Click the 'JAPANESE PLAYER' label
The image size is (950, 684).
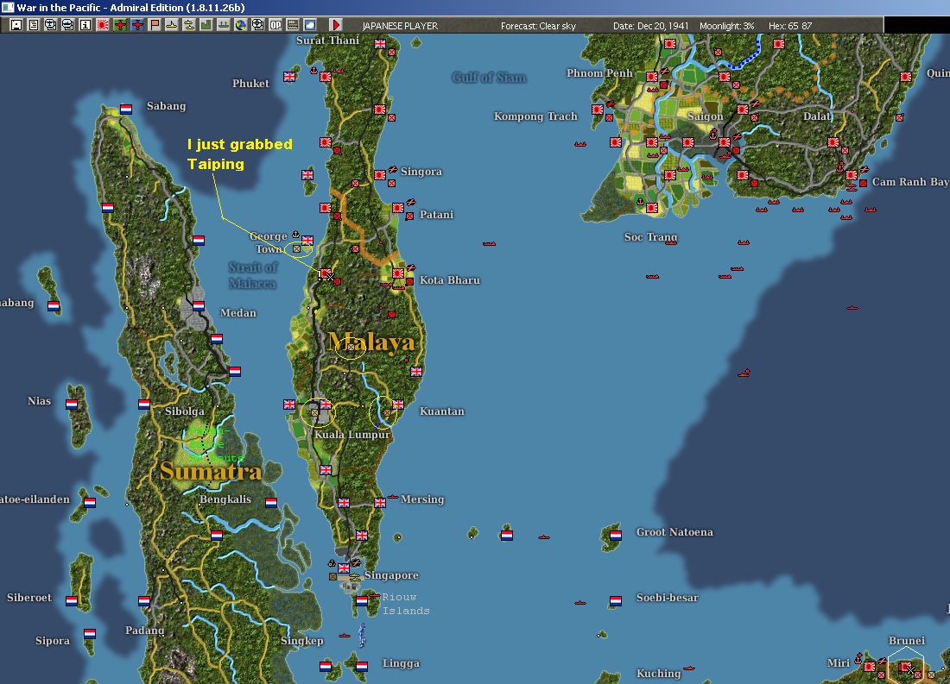pyautogui.click(x=400, y=26)
